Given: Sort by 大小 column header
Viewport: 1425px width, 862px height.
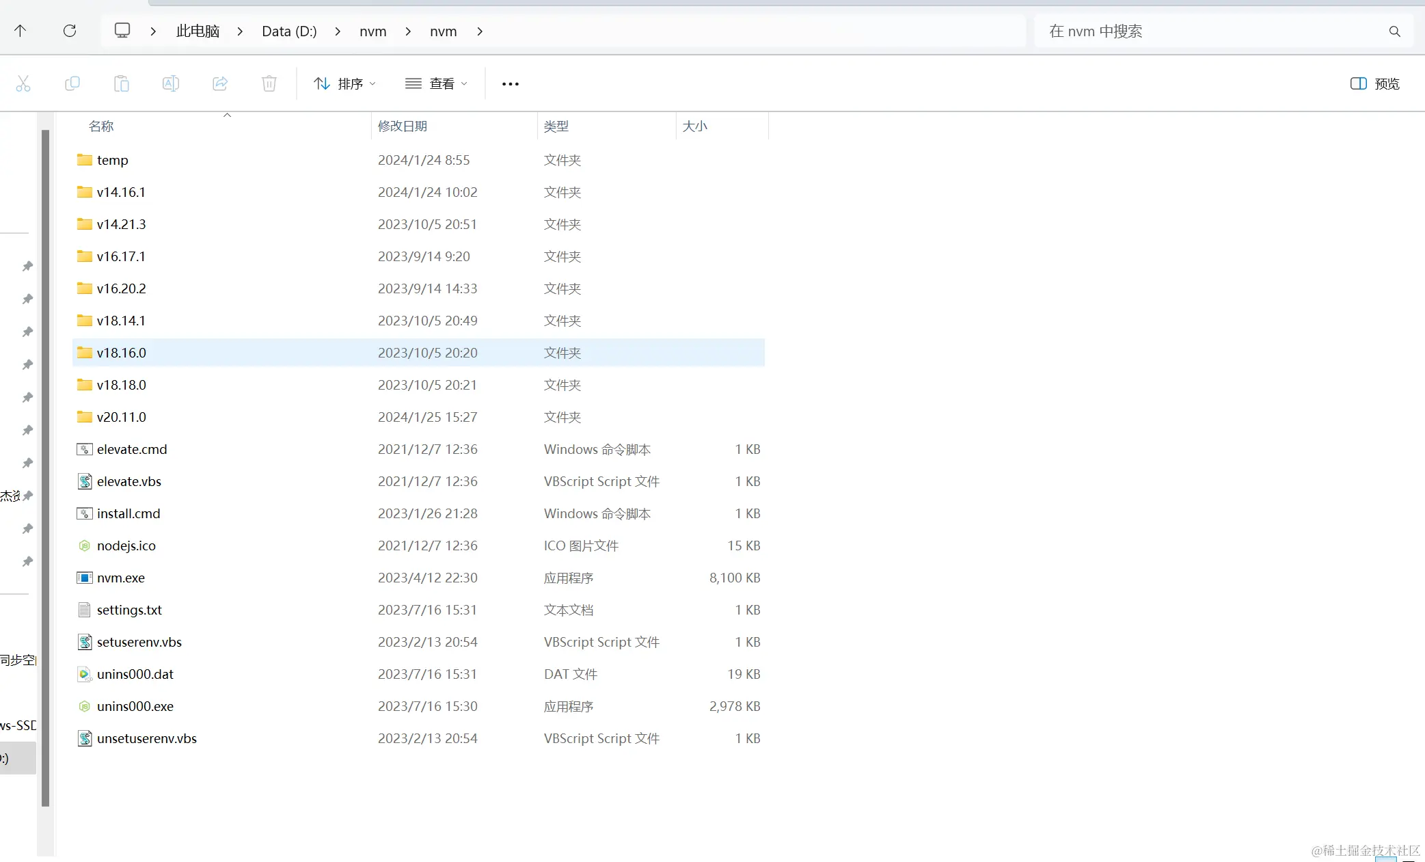Looking at the screenshot, I should (694, 126).
